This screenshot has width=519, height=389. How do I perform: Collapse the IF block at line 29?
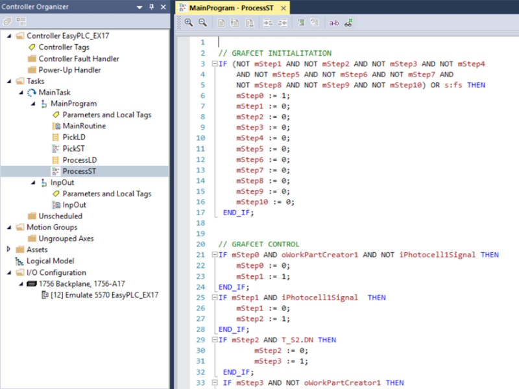(214, 340)
